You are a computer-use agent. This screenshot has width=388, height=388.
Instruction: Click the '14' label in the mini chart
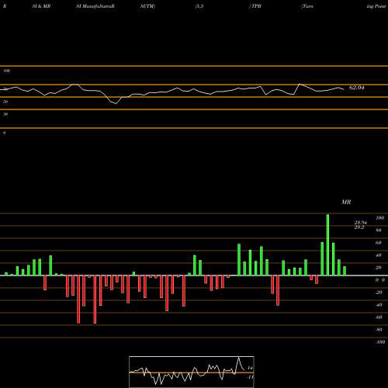[x=250, y=368]
